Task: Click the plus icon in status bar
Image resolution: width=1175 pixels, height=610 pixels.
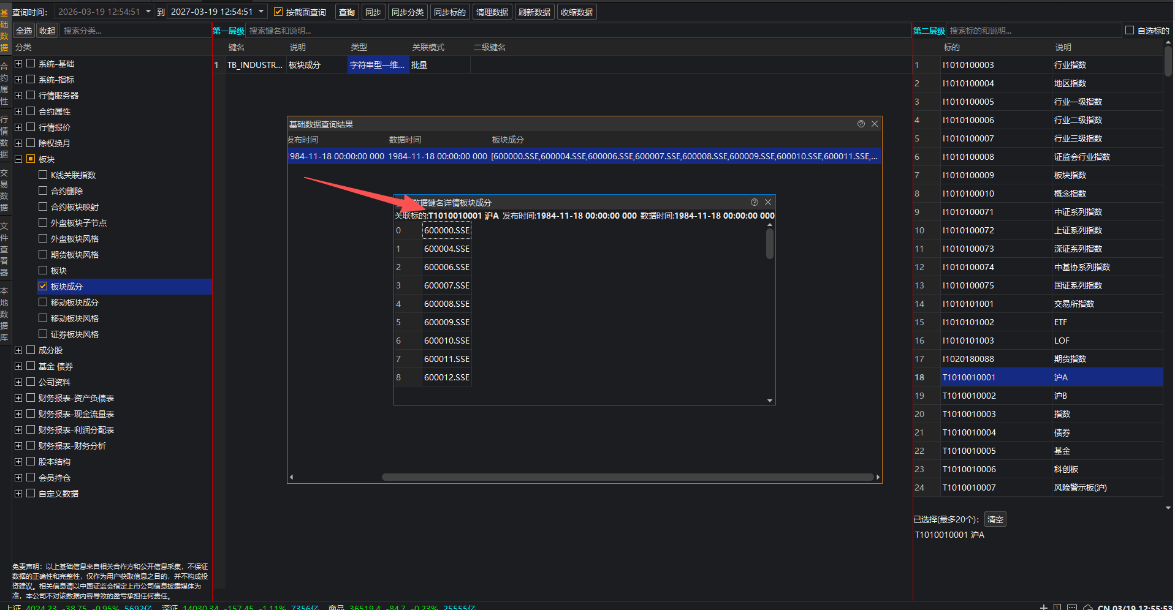Action: click(1043, 607)
